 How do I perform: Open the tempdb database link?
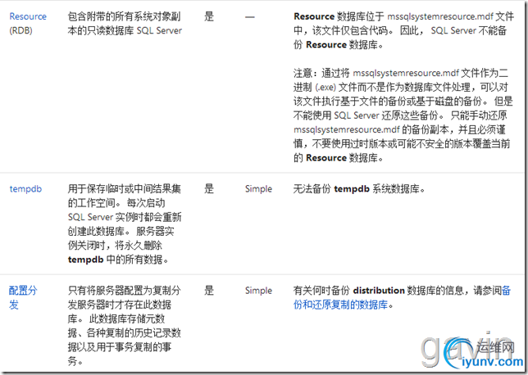click(25, 189)
